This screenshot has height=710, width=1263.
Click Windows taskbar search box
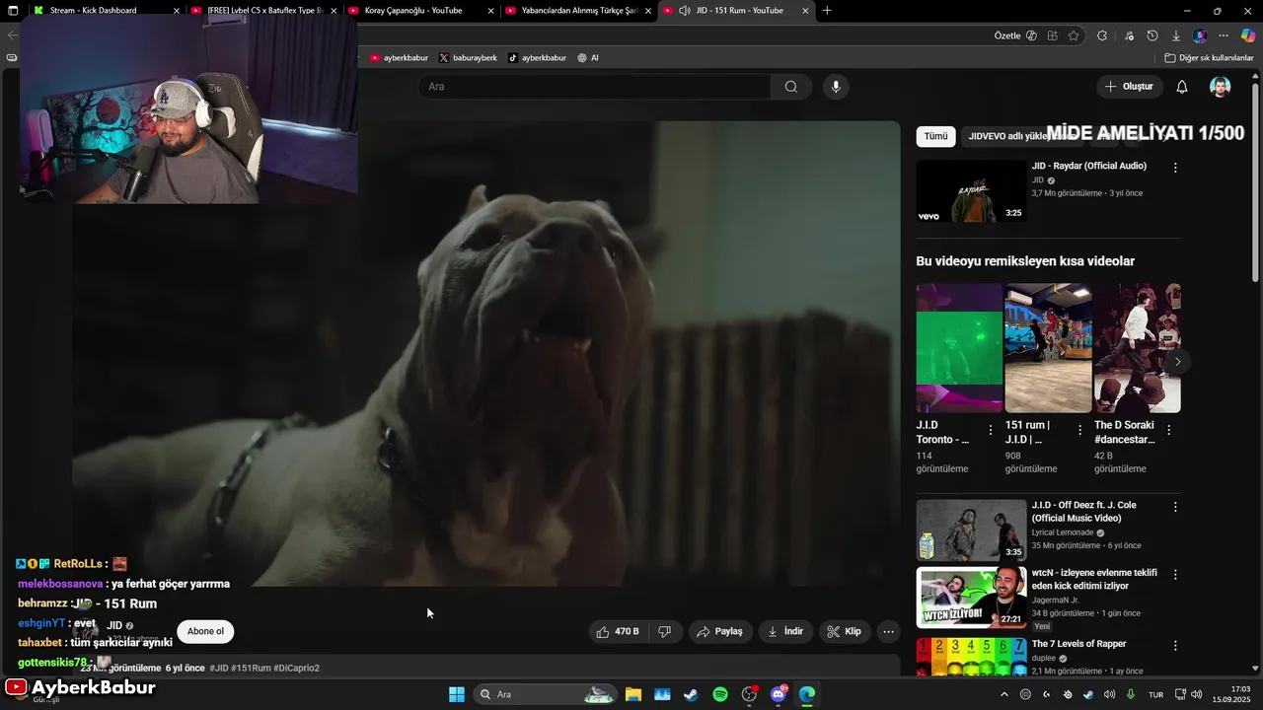click(544, 694)
